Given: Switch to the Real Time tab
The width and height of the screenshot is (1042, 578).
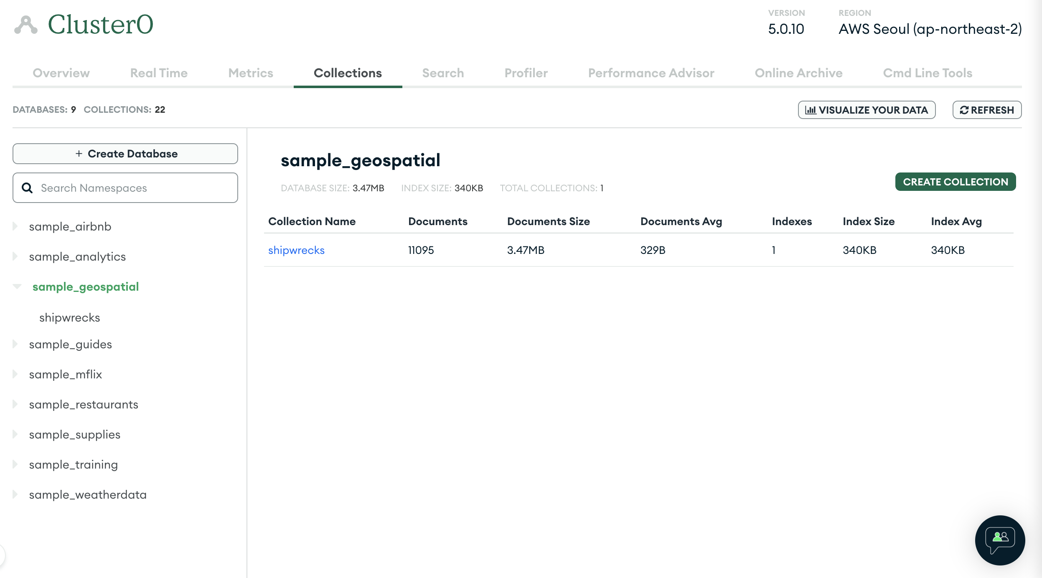Looking at the screenshot, I should click(159, 73).
